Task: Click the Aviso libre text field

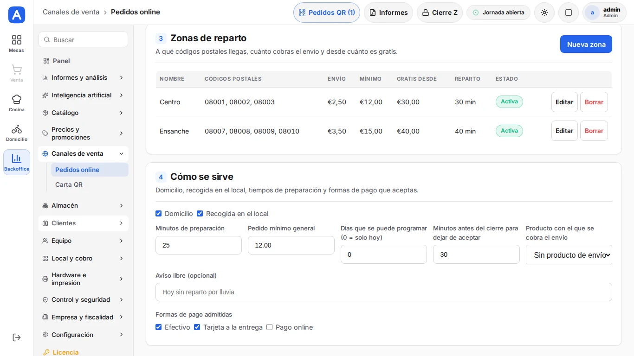Action: [384, 292]
